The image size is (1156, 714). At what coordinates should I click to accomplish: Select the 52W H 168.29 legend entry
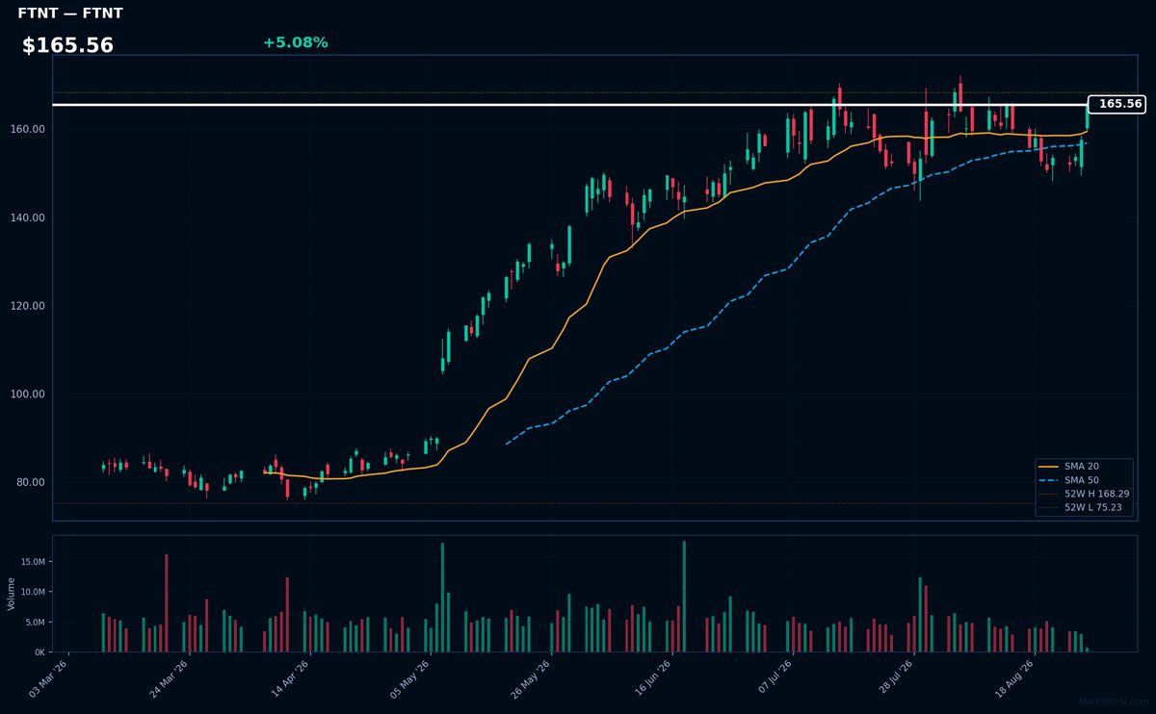[x=1083, y=493]
